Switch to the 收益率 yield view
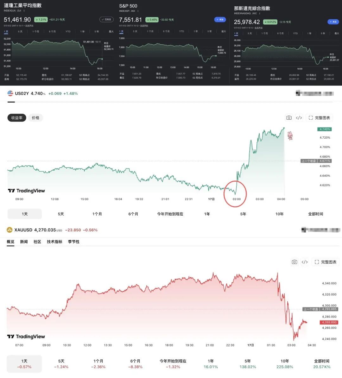The image size is (342, 378). click(x=17, y=118)
